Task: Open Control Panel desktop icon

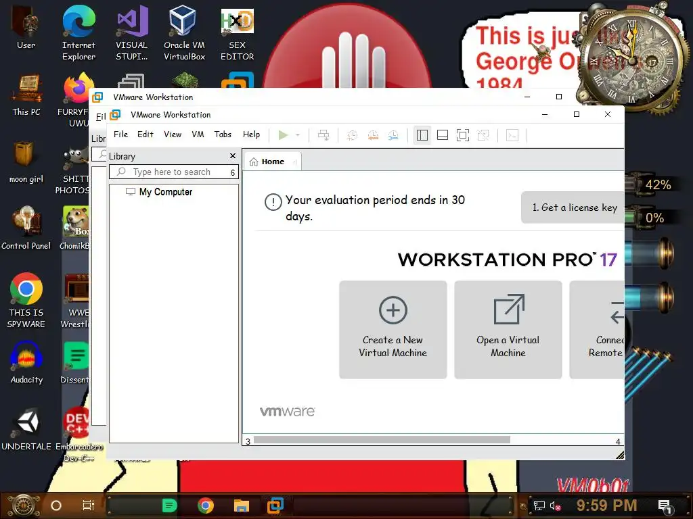Action: click(26, 228)
